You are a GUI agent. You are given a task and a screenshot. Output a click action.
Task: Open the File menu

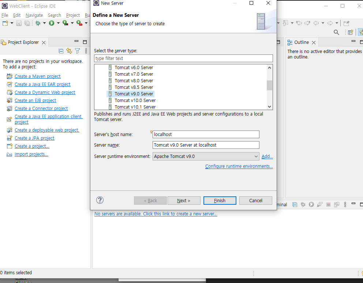click(x=5, y=15)
